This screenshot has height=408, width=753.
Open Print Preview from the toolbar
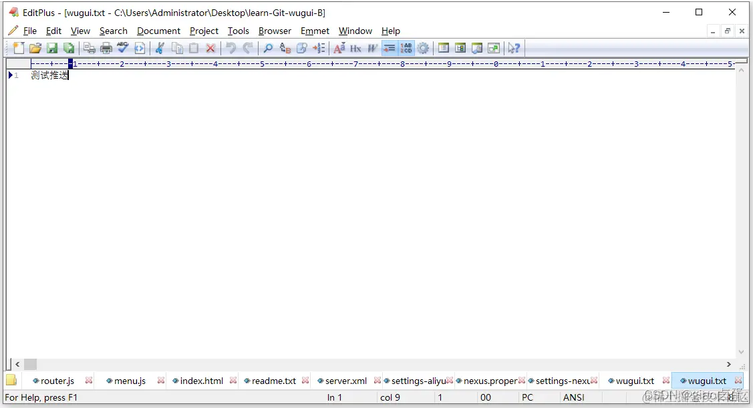[89, 48]
